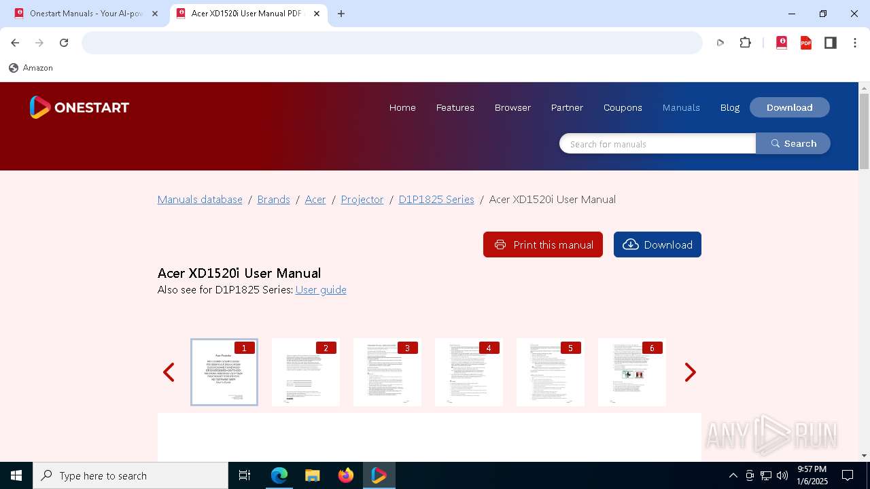Go to next thumbnails with right arrow
870x489 pixels.
(690, 372)
